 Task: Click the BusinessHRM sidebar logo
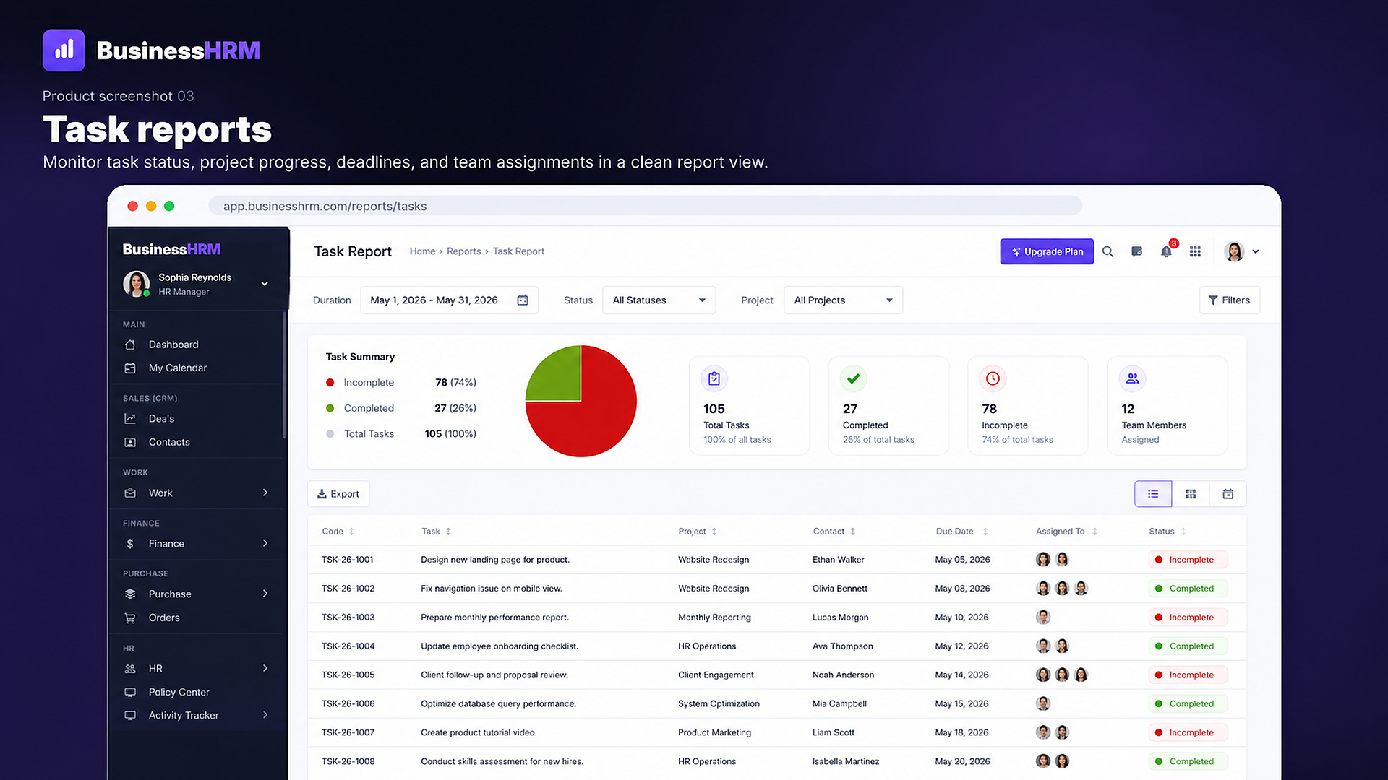point(171,249)
